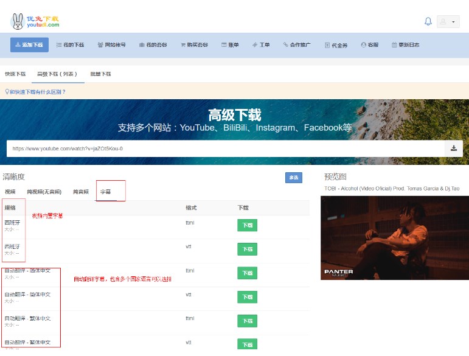This screenshot has width=469, height=356.
Task: Select the 视频 format tab
Action: [x=10, y=192]
